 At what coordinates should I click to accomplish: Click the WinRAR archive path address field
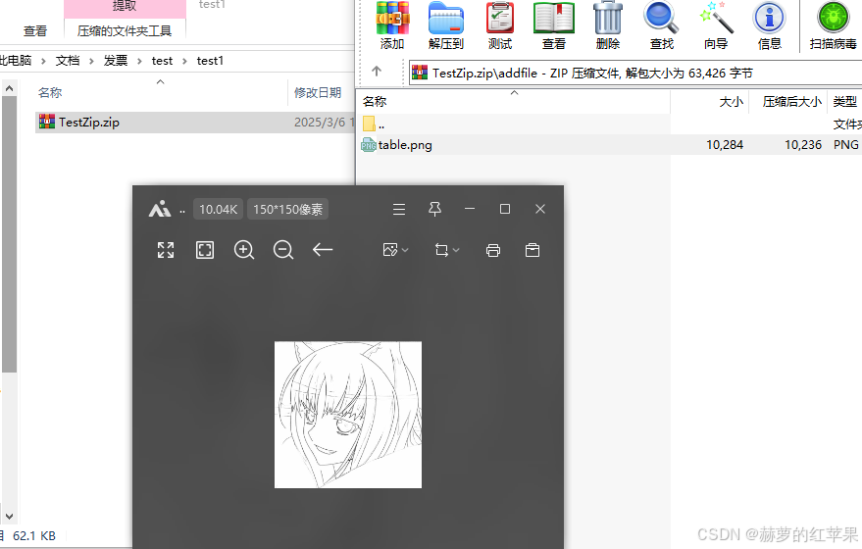(635, 74)
